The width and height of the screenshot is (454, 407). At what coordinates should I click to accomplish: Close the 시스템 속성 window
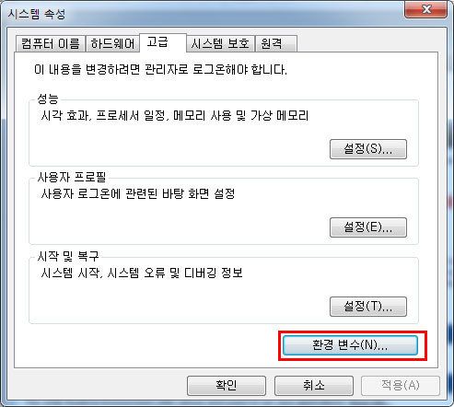pyautogui.click(x=425, y=9)
